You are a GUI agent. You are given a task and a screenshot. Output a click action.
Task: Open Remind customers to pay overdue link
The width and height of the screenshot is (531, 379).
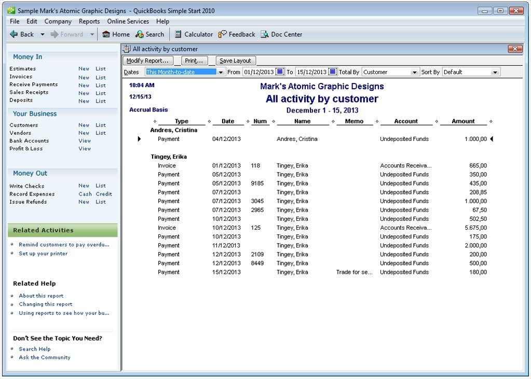tap(64, 244)
